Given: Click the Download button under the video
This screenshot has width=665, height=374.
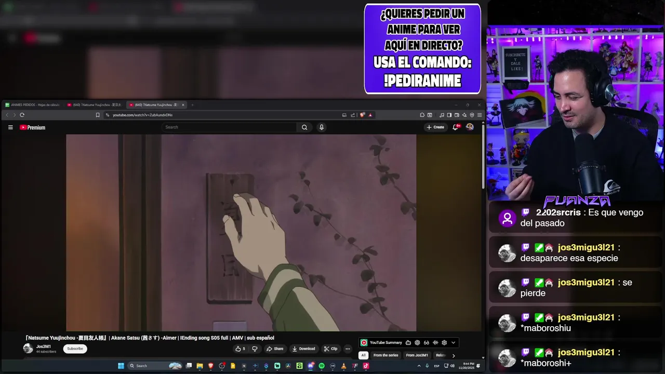Looking at the screenshot, I should click(304, 349).
